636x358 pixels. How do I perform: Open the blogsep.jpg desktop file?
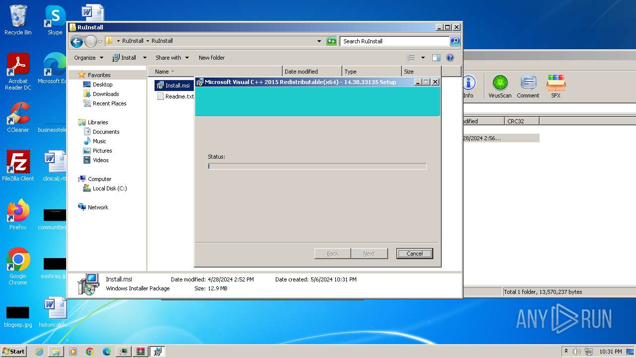18,316
